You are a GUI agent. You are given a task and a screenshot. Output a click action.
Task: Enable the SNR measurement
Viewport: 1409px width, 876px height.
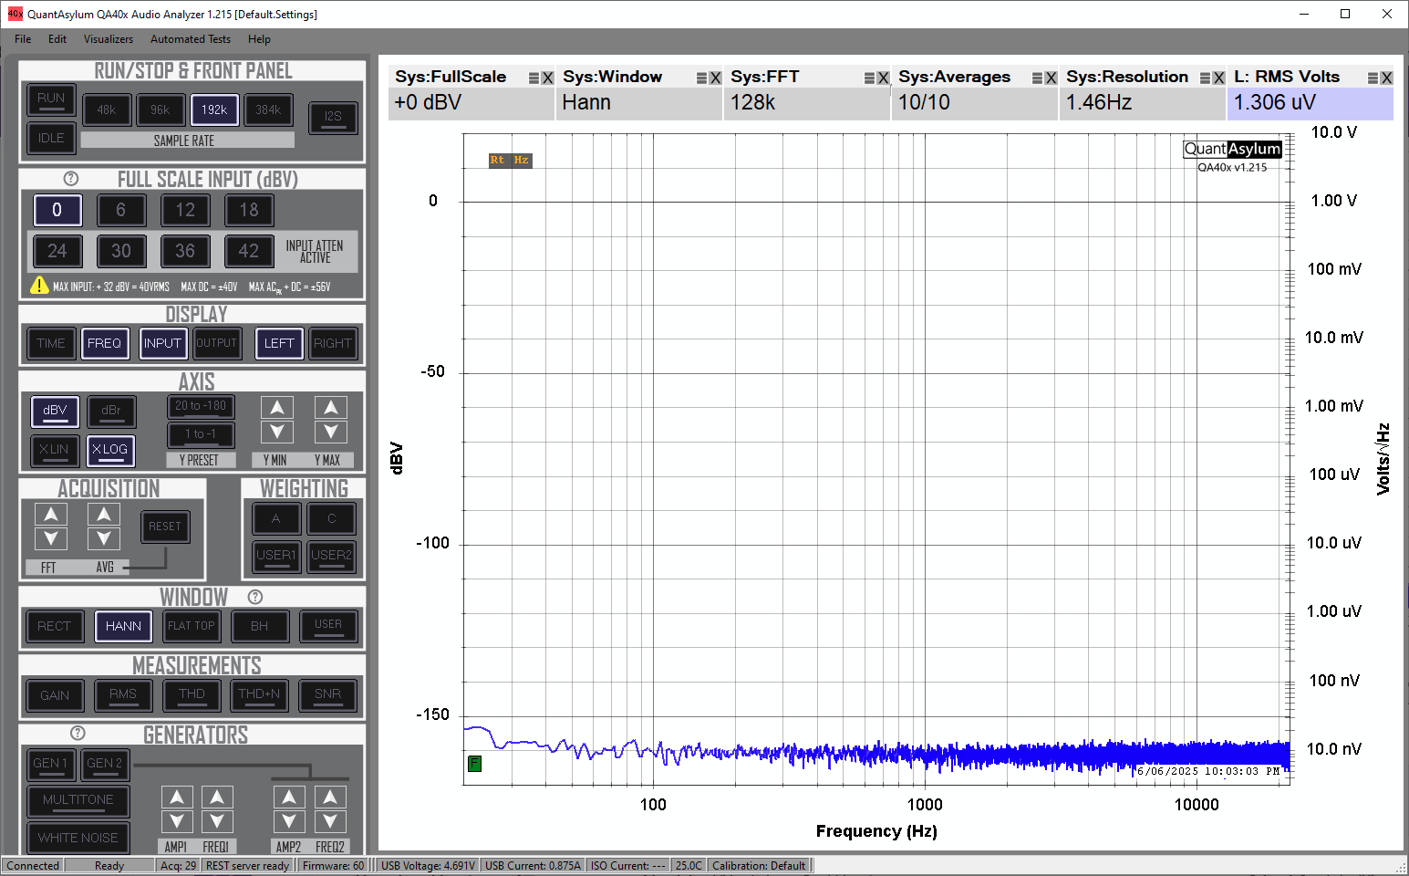pos(328,696)
